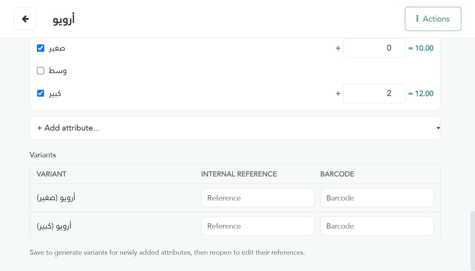
Task: Focus the كبير extra price field
Action: click(x=375, y=93)
